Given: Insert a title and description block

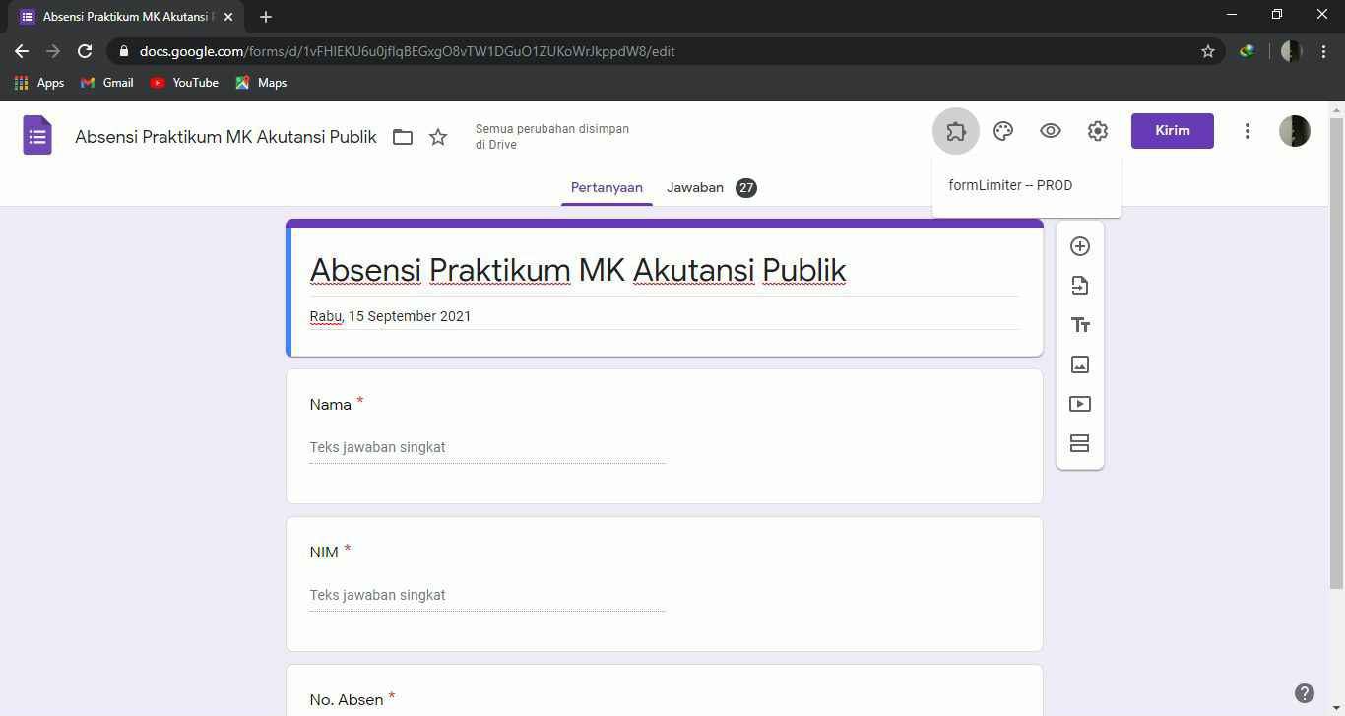Looking at the screenshot, I should 1080,325.
